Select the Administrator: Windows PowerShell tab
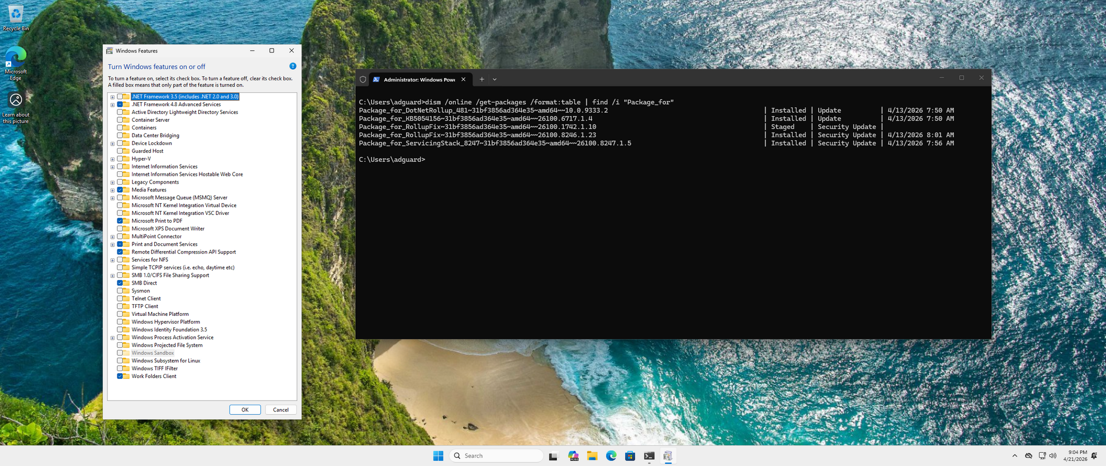Viewport: 1106px width, 466px height. (419, 79)
